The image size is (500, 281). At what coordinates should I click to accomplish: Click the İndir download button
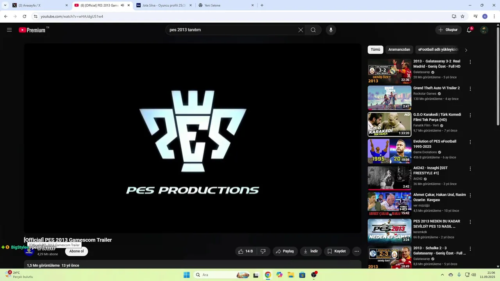pyautogui.click(x=311, y=251)
